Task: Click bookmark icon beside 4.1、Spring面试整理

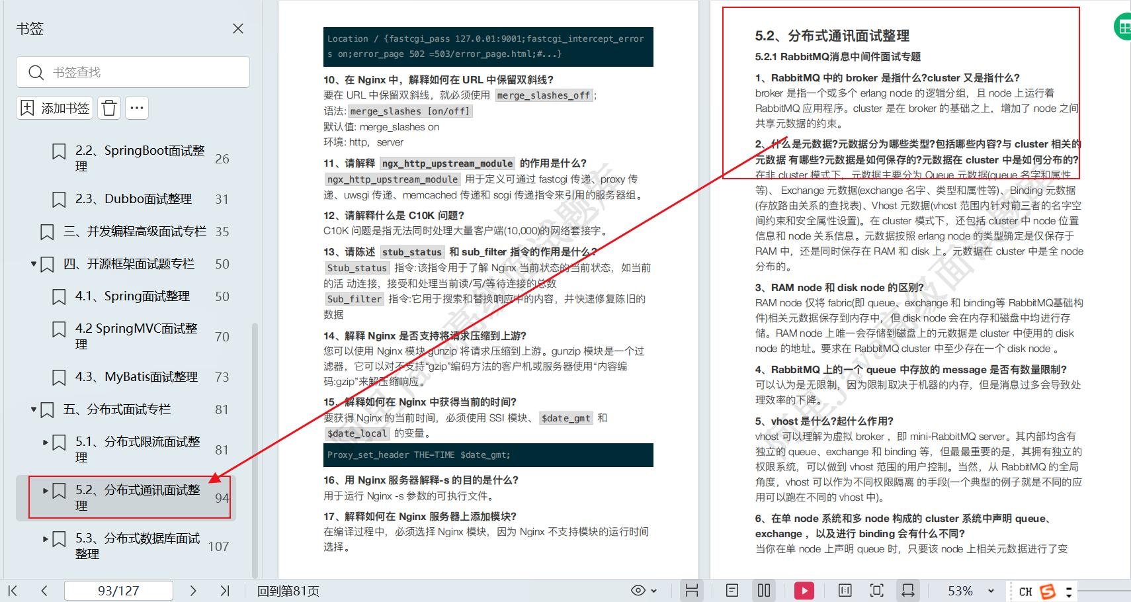Action: point(59,296)
